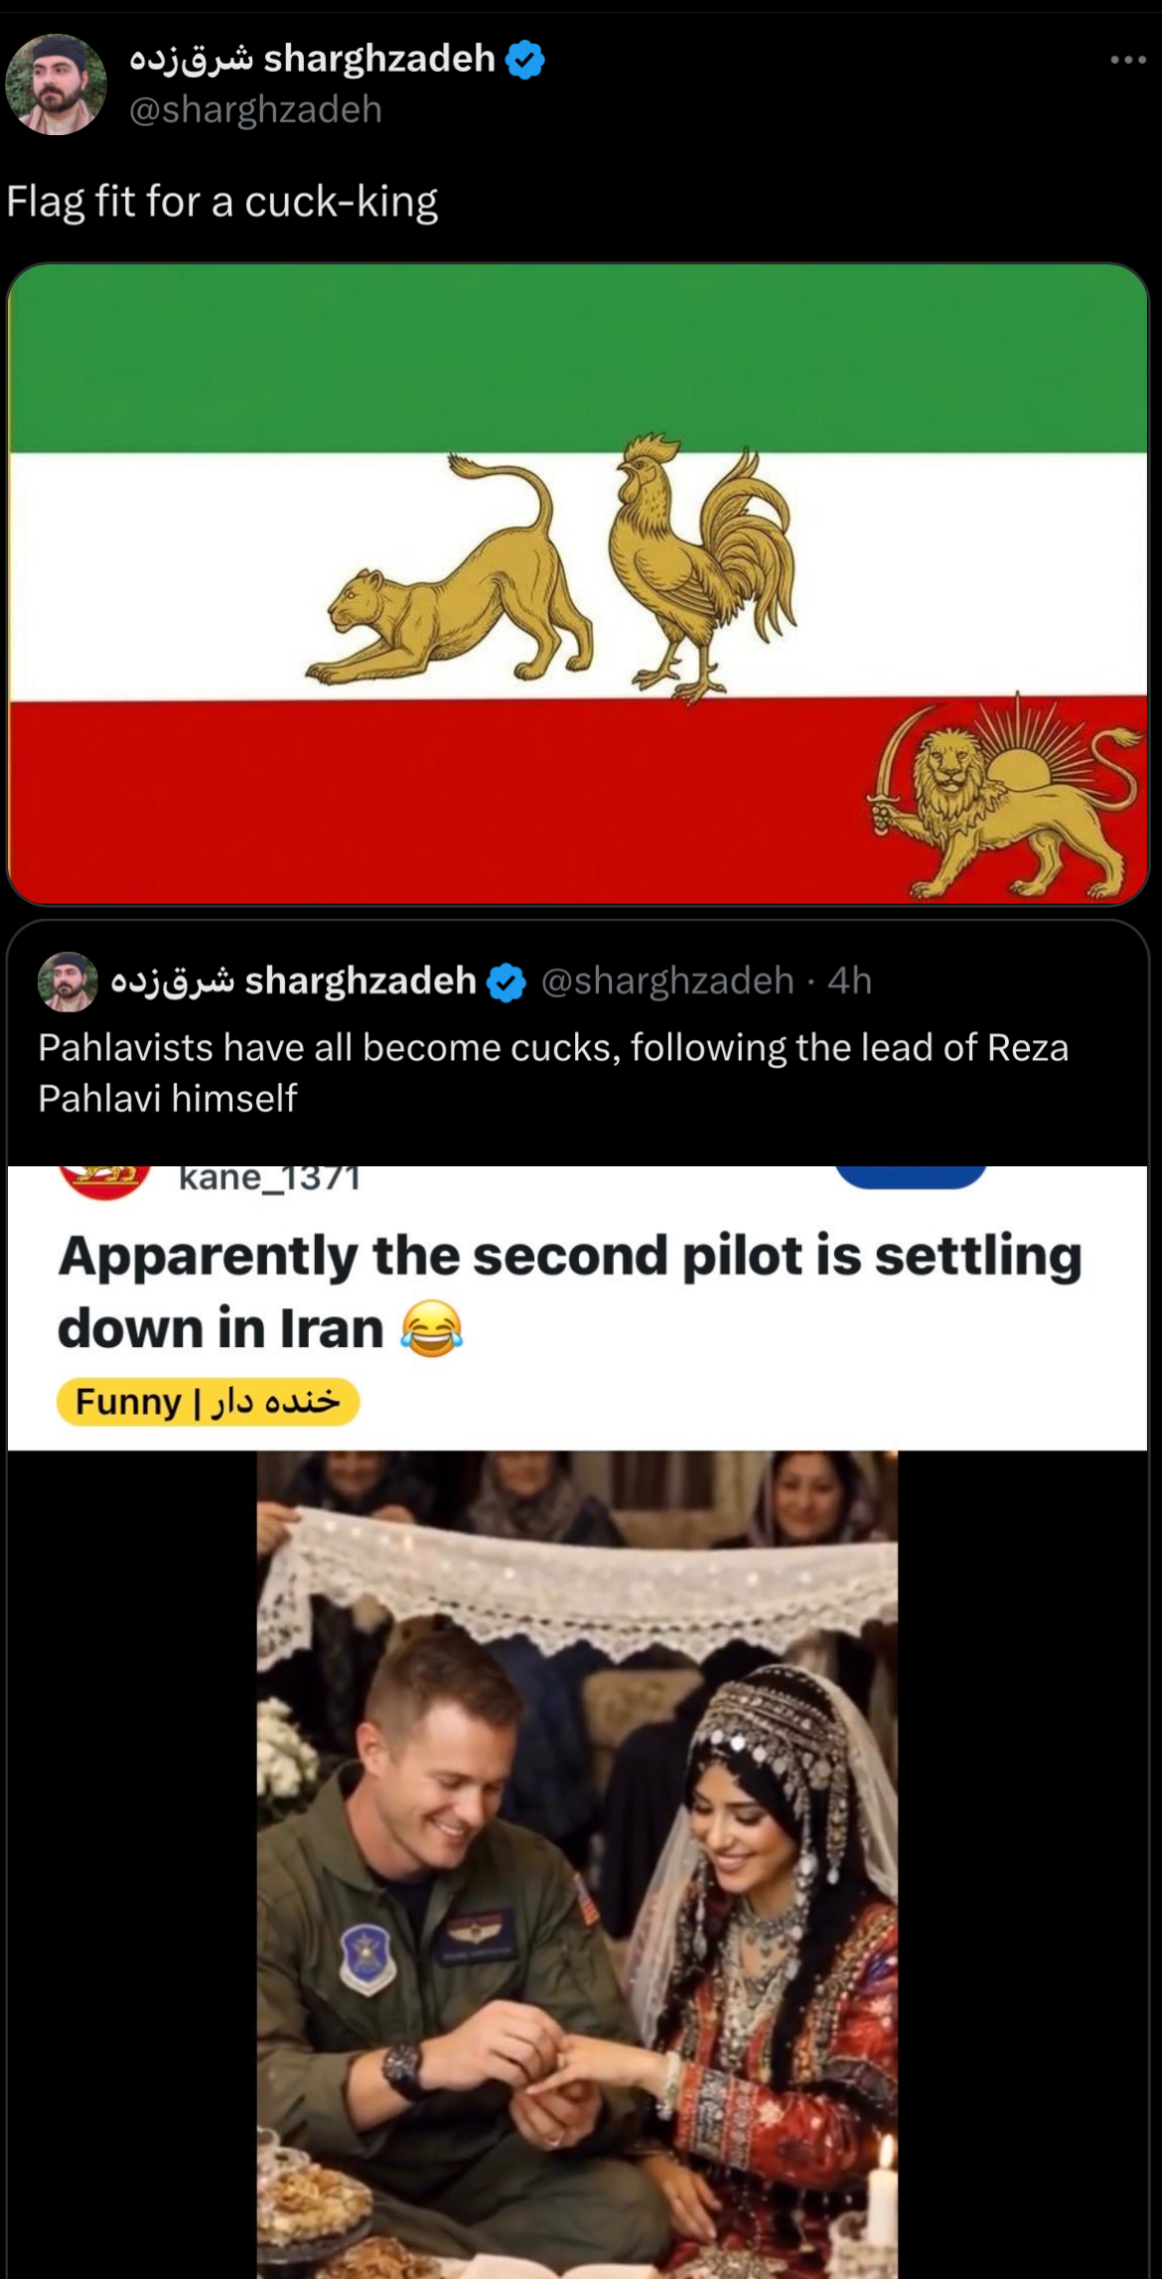Click the 'Apparently the second pilot' headline

[569, 1292]
